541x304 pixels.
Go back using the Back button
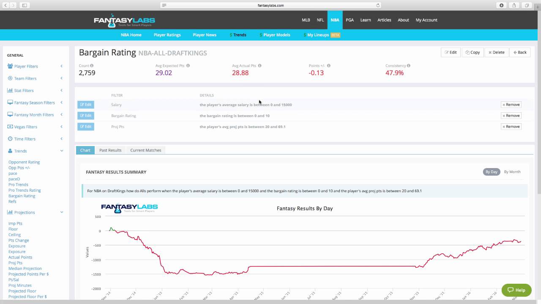click(519, 52)
